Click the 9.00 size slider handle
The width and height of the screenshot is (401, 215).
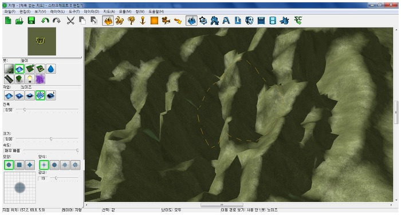51,138
